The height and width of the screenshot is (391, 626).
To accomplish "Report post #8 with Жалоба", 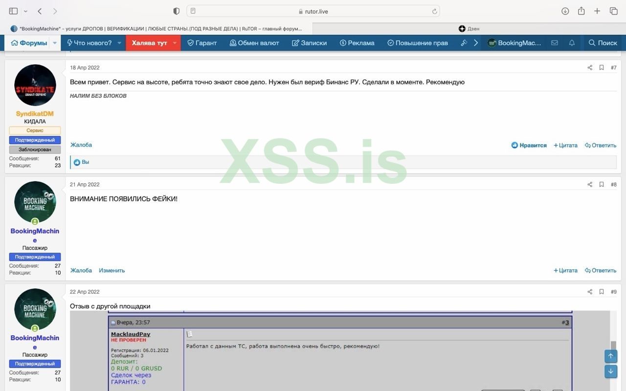I will coord(81,270).
